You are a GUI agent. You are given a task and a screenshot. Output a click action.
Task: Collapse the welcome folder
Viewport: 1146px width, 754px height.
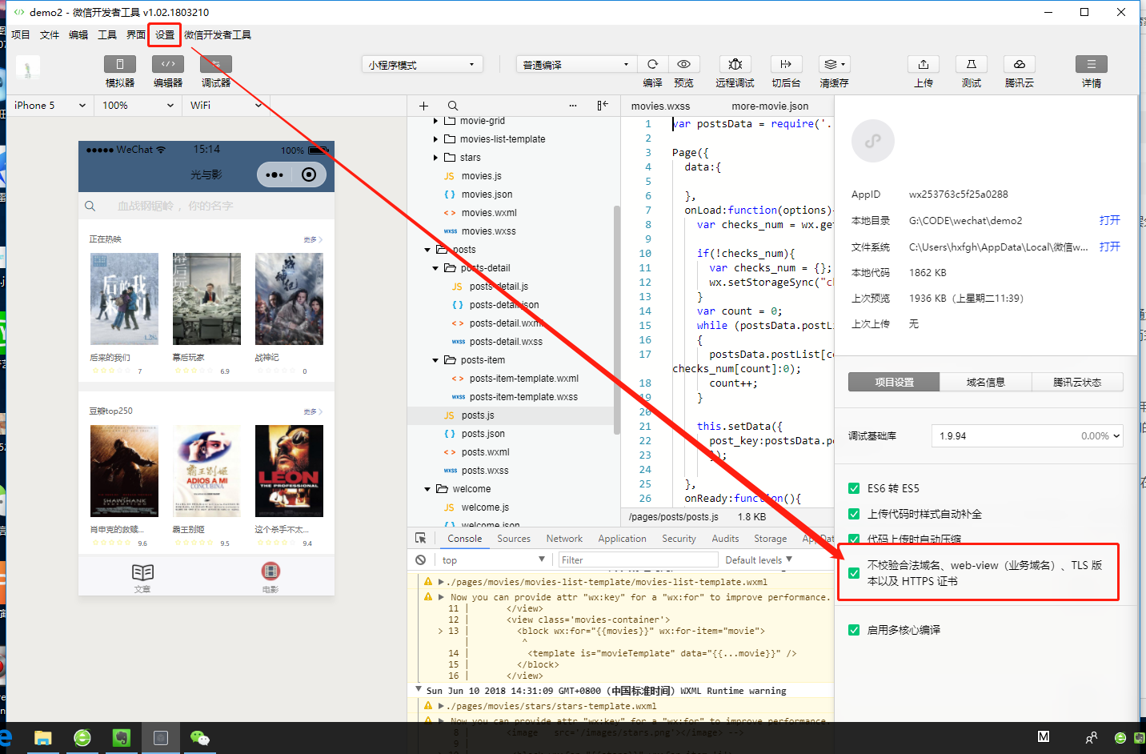click(x=427, y=489)
